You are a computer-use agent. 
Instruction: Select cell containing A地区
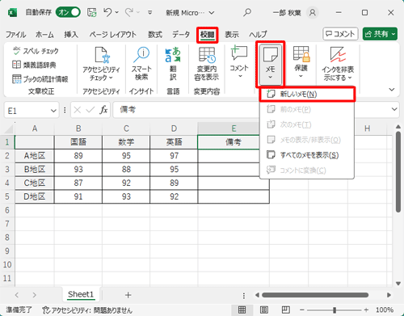pos(35,156)
